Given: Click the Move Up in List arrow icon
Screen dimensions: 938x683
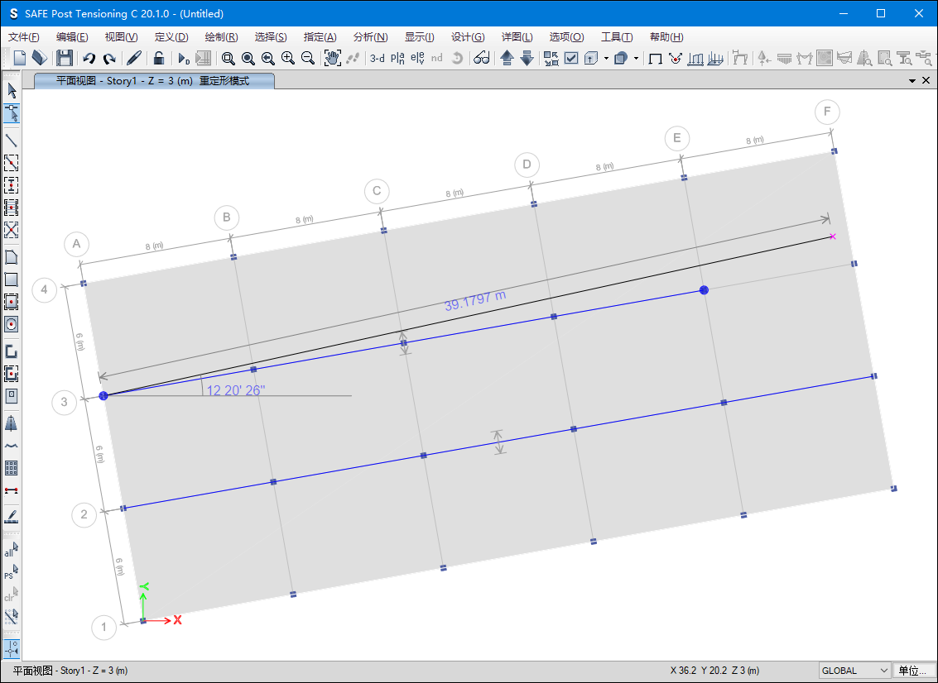Looking at the screenshot, I should pyautogui.click(x=507, y=58).
